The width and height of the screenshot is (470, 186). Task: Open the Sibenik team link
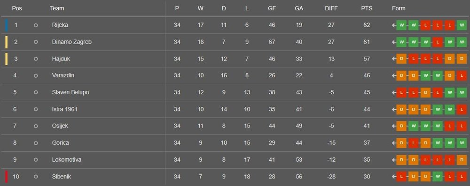click(x=62, y=177)
